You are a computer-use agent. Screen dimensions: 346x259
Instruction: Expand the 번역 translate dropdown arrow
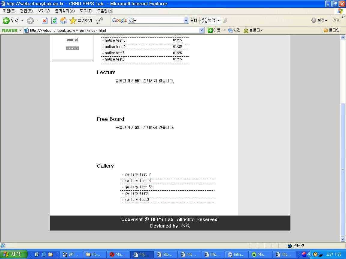219,20
